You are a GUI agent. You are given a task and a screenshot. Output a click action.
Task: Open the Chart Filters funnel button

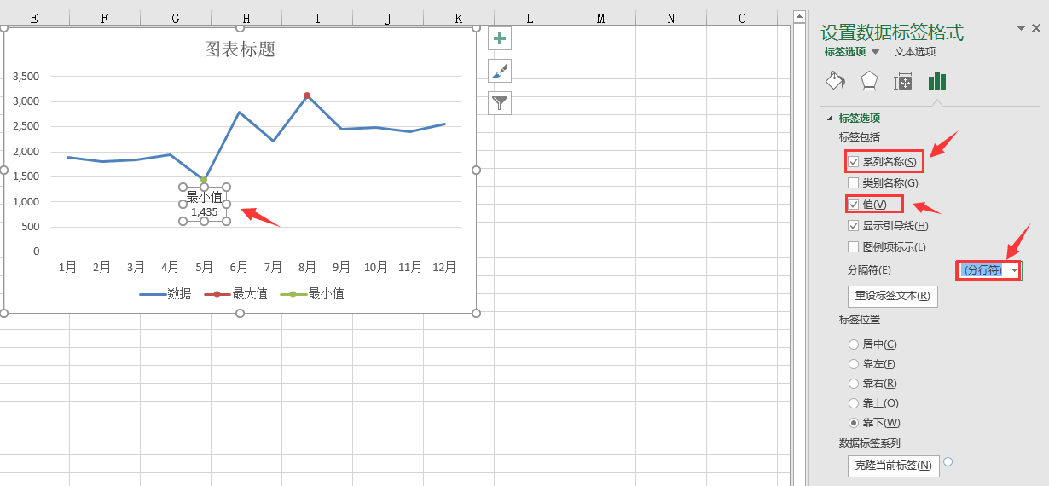500,103
